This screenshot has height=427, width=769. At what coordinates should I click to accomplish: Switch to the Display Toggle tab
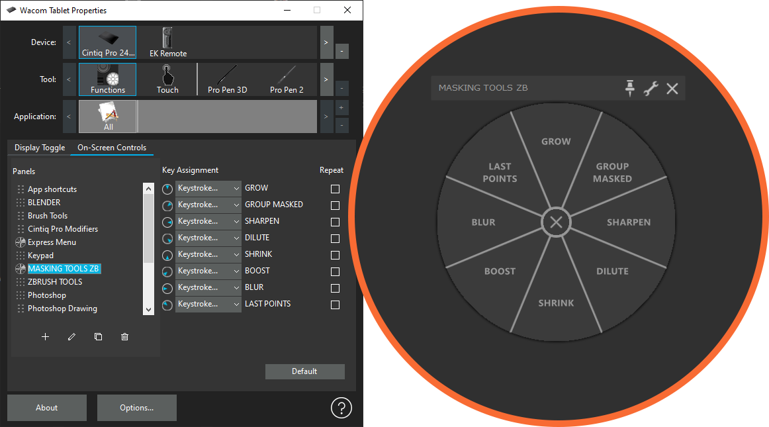click(x=40, y=148)
